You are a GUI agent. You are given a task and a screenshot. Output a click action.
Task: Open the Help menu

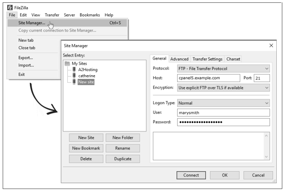tap(109, 15)
